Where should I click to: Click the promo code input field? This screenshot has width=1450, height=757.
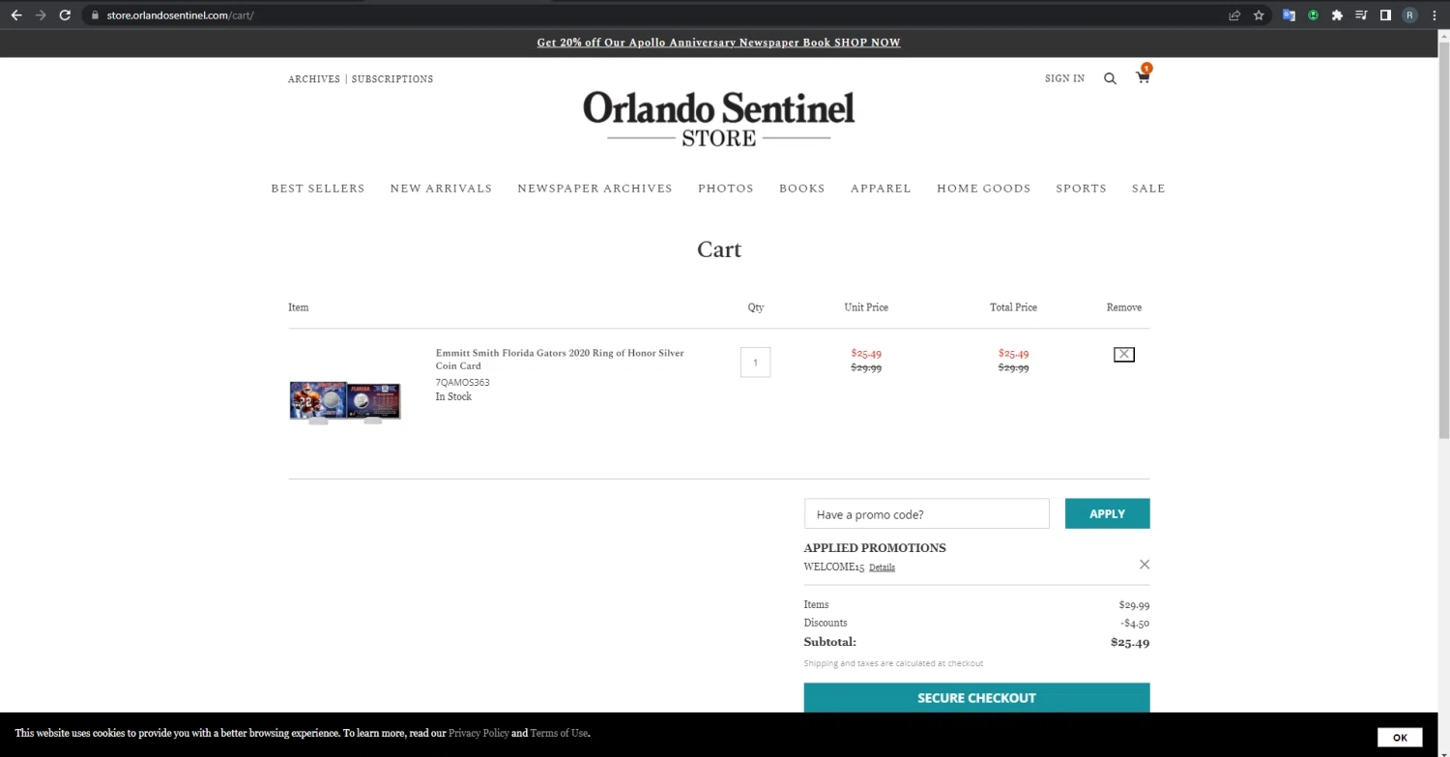click(x=926, y=514)
